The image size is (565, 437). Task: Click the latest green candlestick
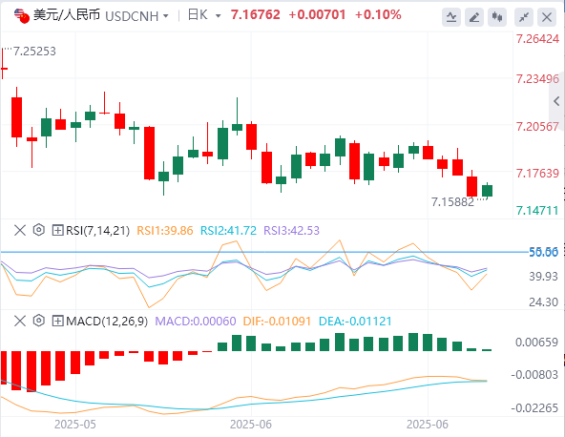pos(487,191)
